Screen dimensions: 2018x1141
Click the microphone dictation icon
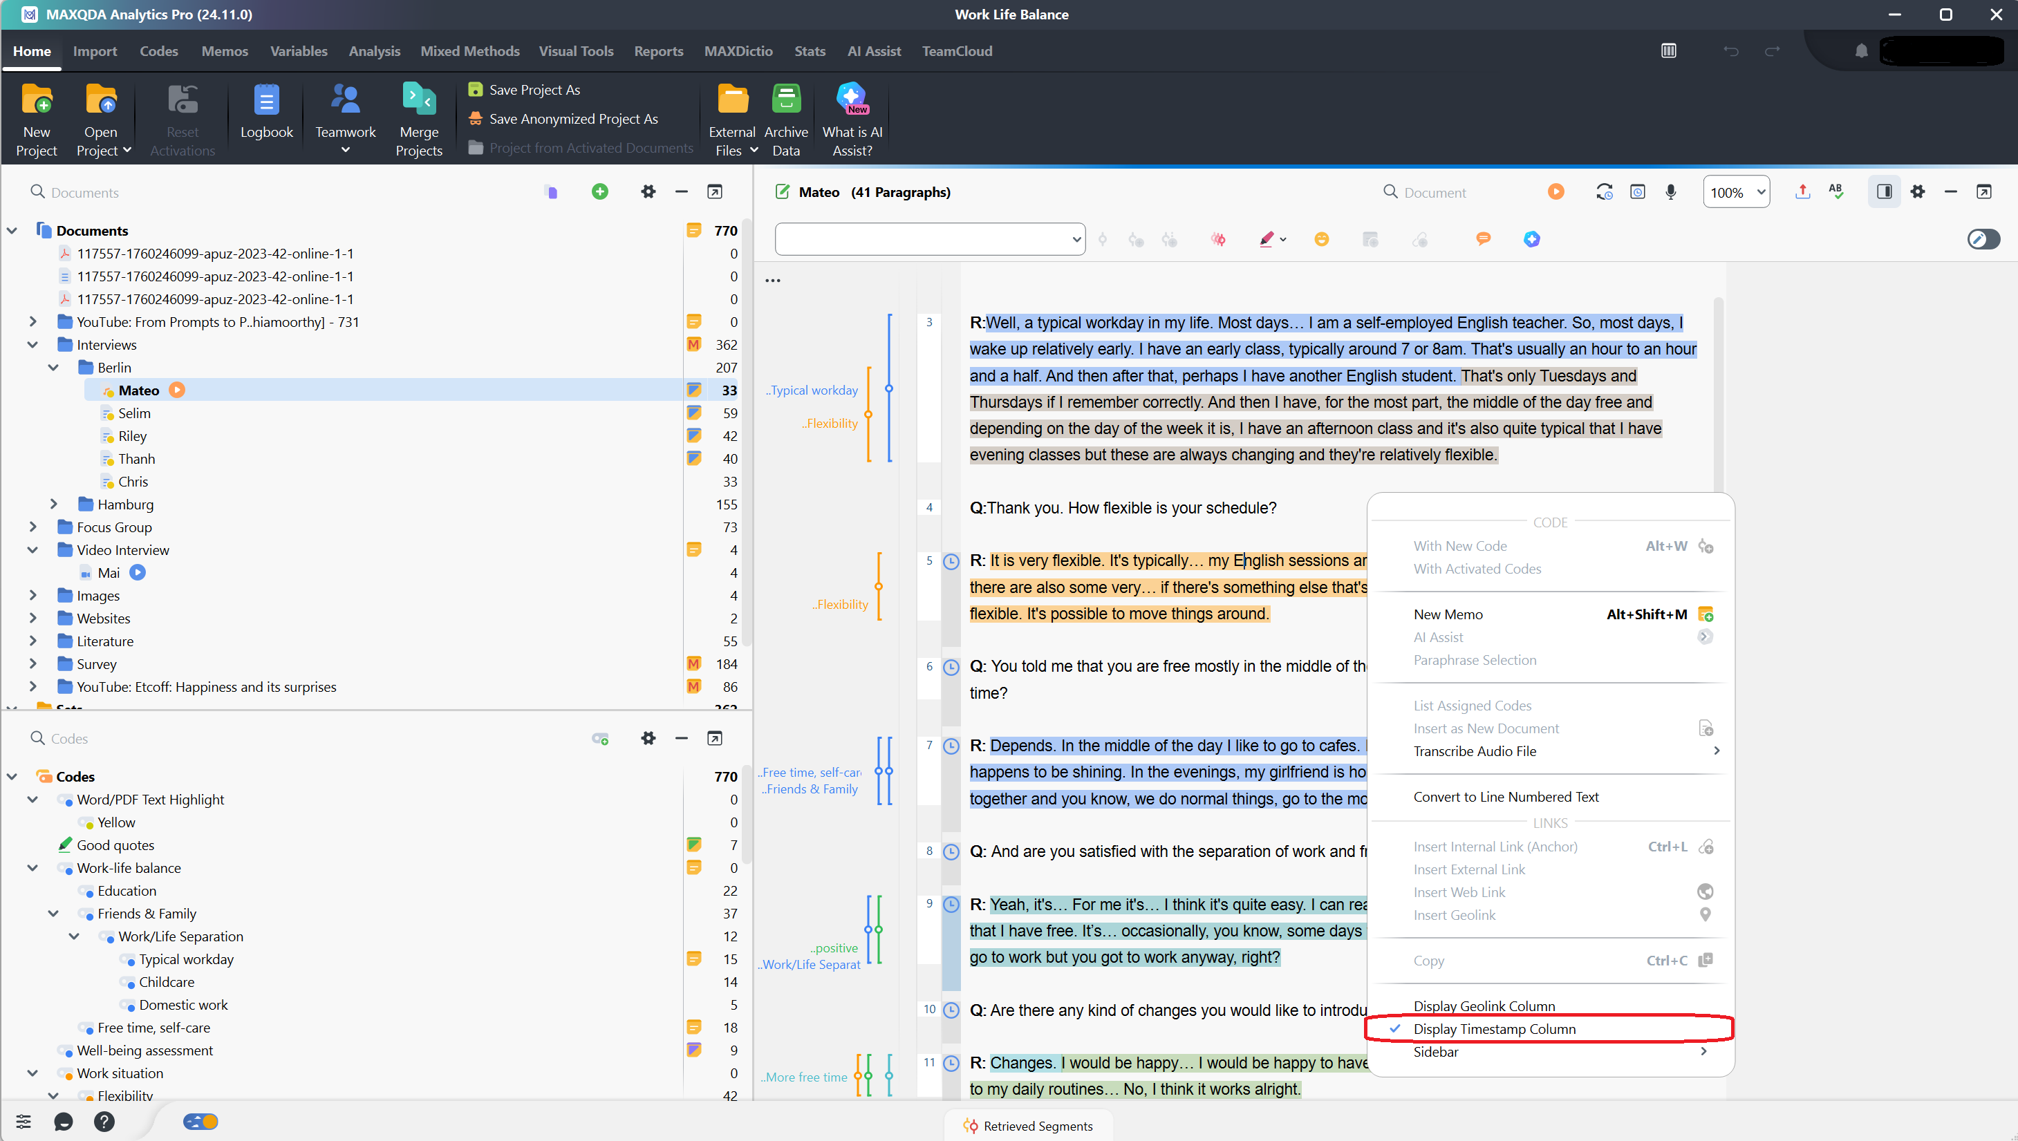(1670, 192)
